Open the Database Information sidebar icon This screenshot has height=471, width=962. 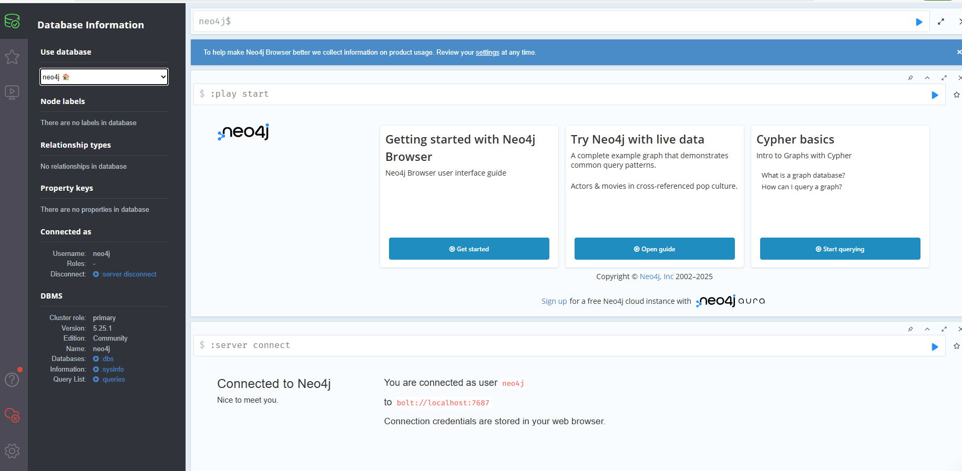[x=12, y=22]
